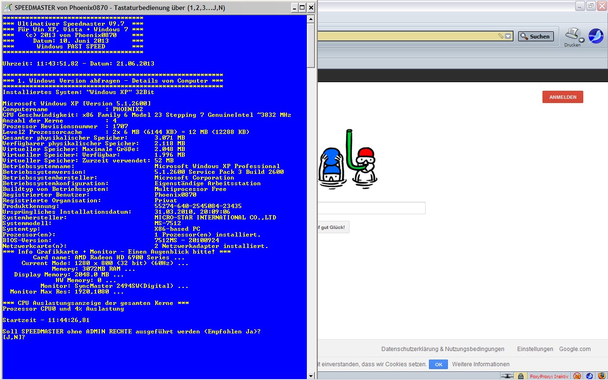Click the tag icon in the address bar
The image size is (608, 380).
(x=501, y=36)
